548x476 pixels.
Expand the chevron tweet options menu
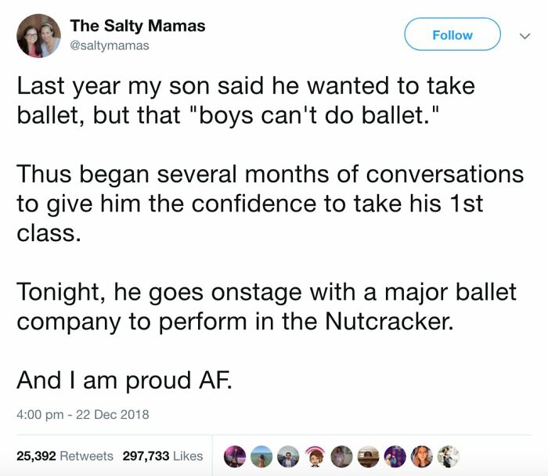pos(525,36)
